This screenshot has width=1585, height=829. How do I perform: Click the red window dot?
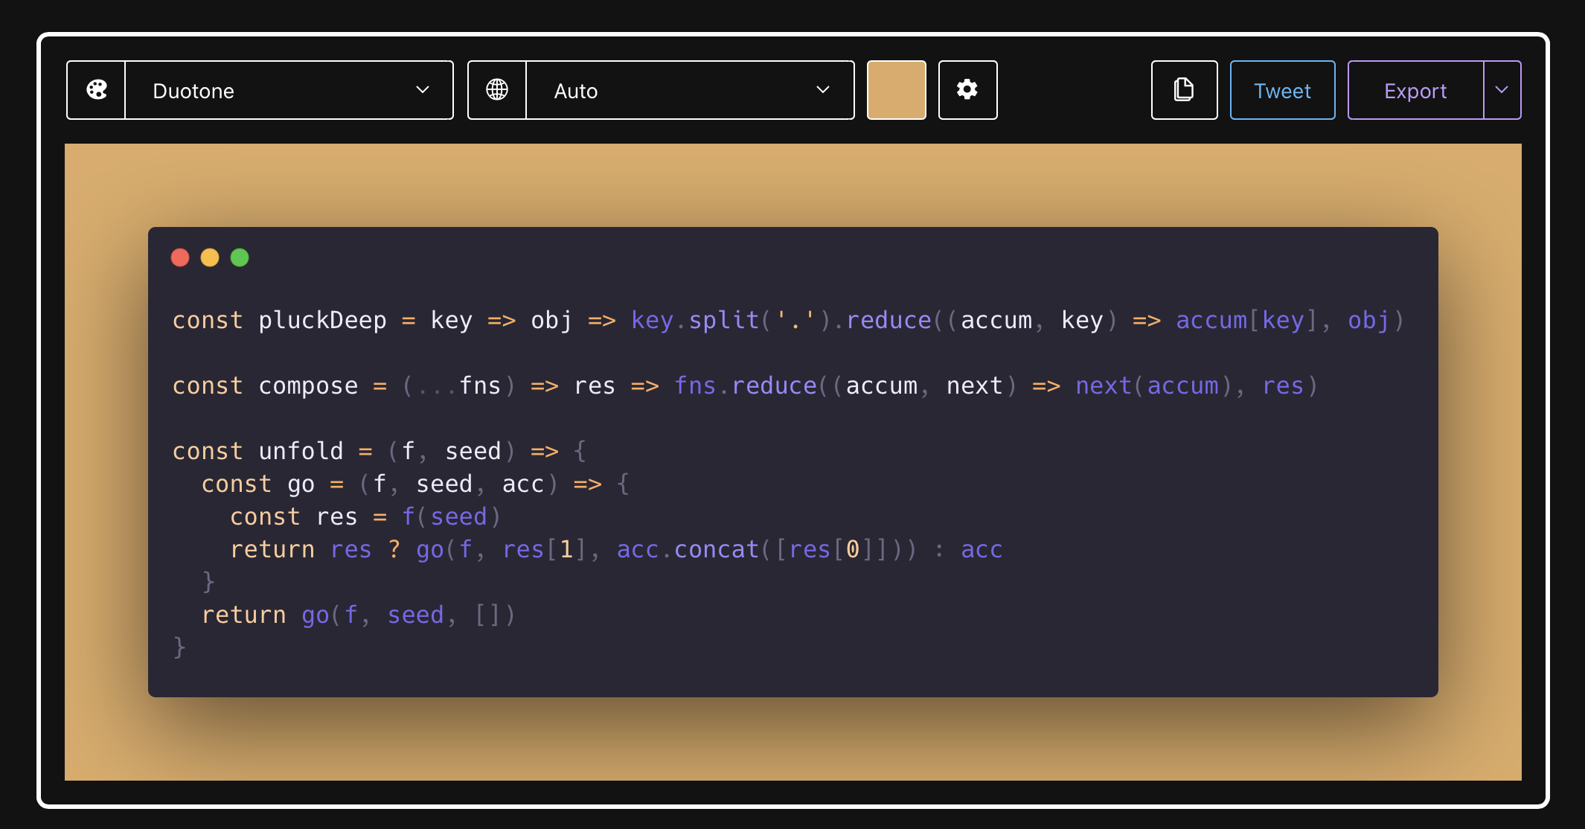pyautogui.click(x=180, y=257)
